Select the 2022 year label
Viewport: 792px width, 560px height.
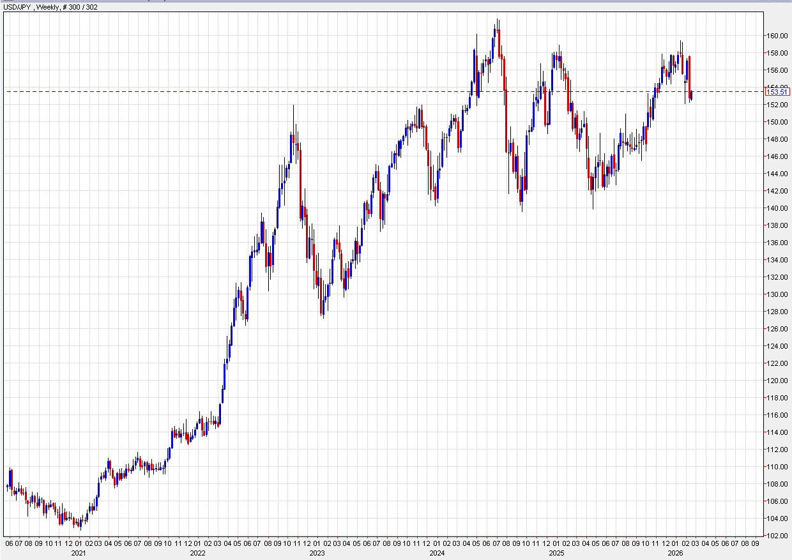click(197, 554)
